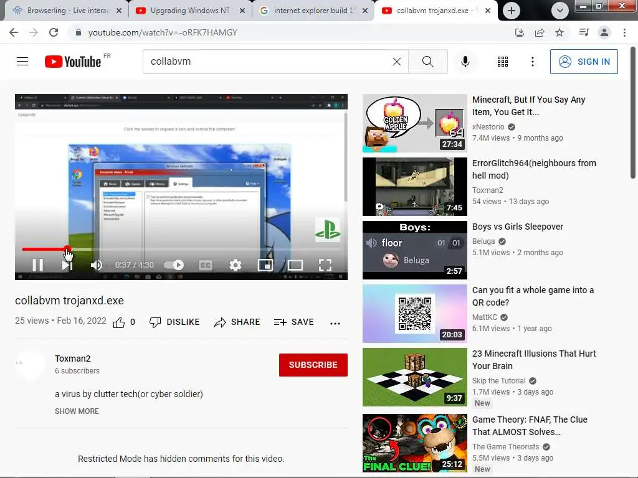
Task: Pause the video
Action: (x=37, y=265)
